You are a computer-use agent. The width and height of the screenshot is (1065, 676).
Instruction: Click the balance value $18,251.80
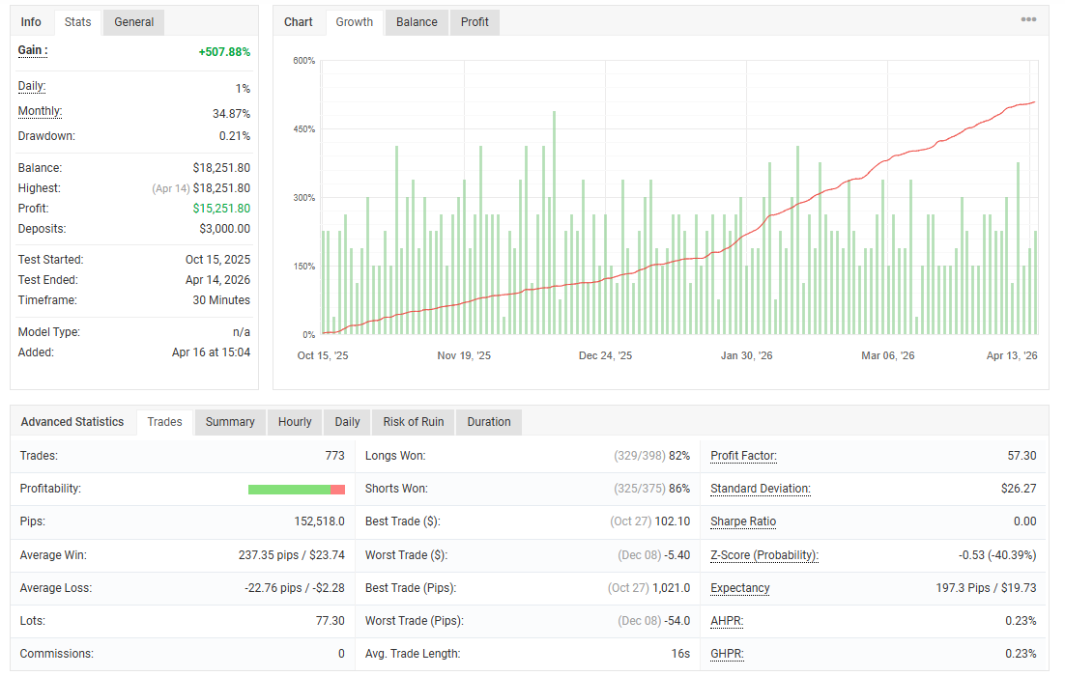click(x=221, y=168)
